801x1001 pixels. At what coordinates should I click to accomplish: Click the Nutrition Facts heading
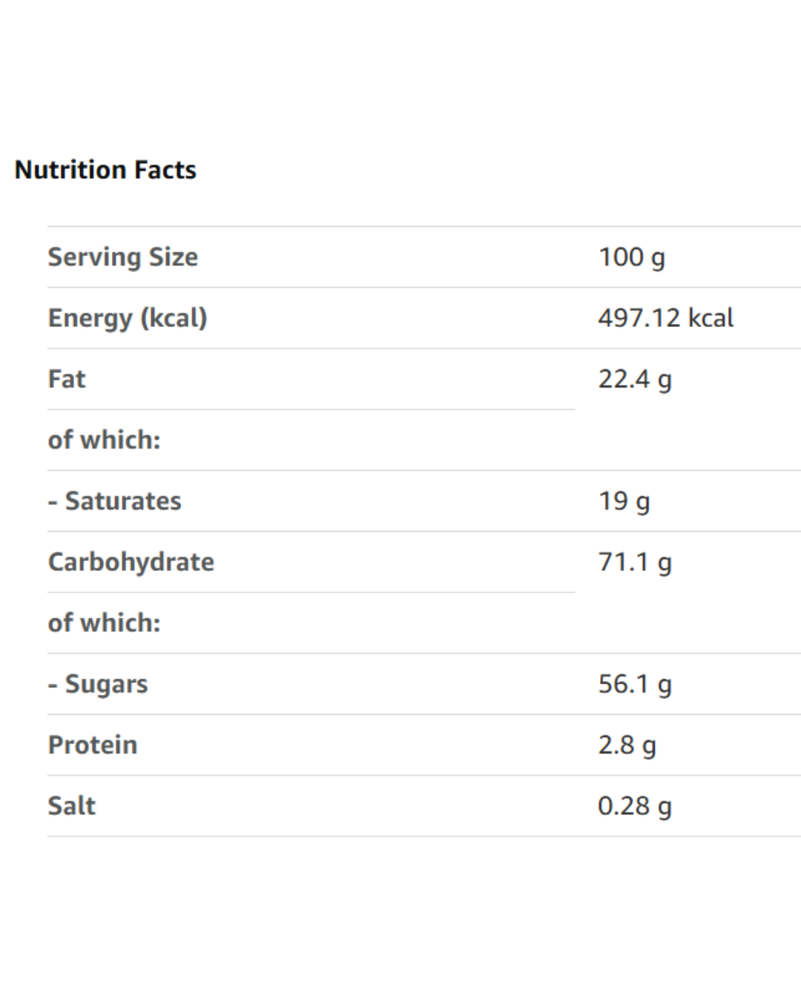point(105,170)
